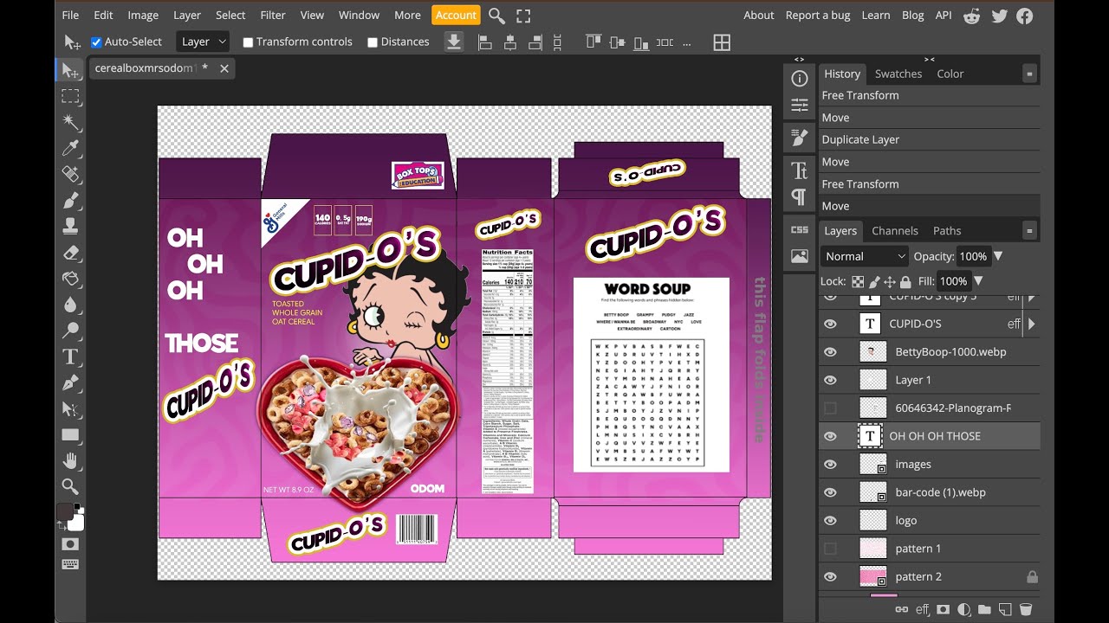Image resolution: width=1109 pixels, height=623 pixels.
Task: Select the Type tool
Action: 70,356
